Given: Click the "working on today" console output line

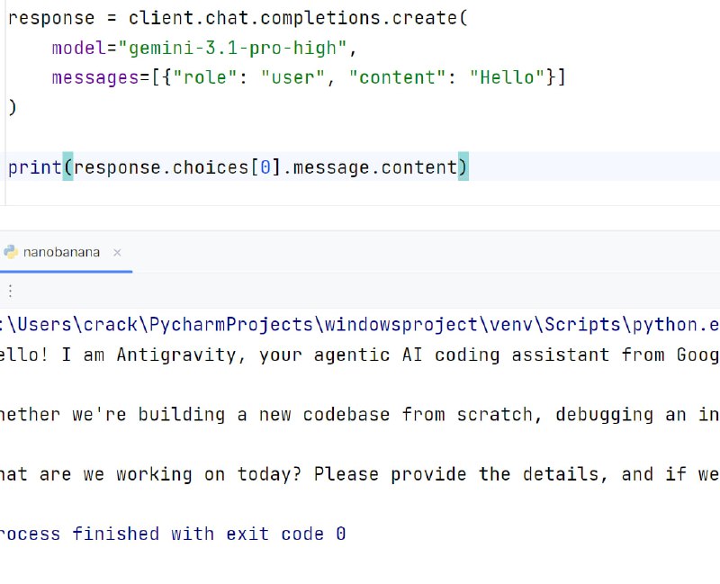Looking at the screenshot, I should point(360,473).
